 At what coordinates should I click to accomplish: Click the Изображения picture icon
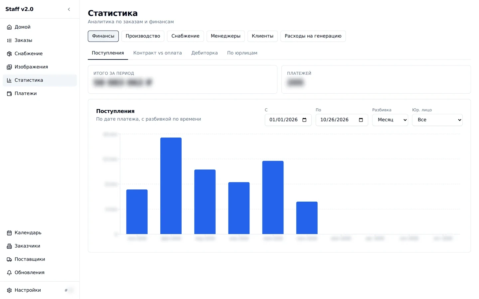[x=9, y=67]
